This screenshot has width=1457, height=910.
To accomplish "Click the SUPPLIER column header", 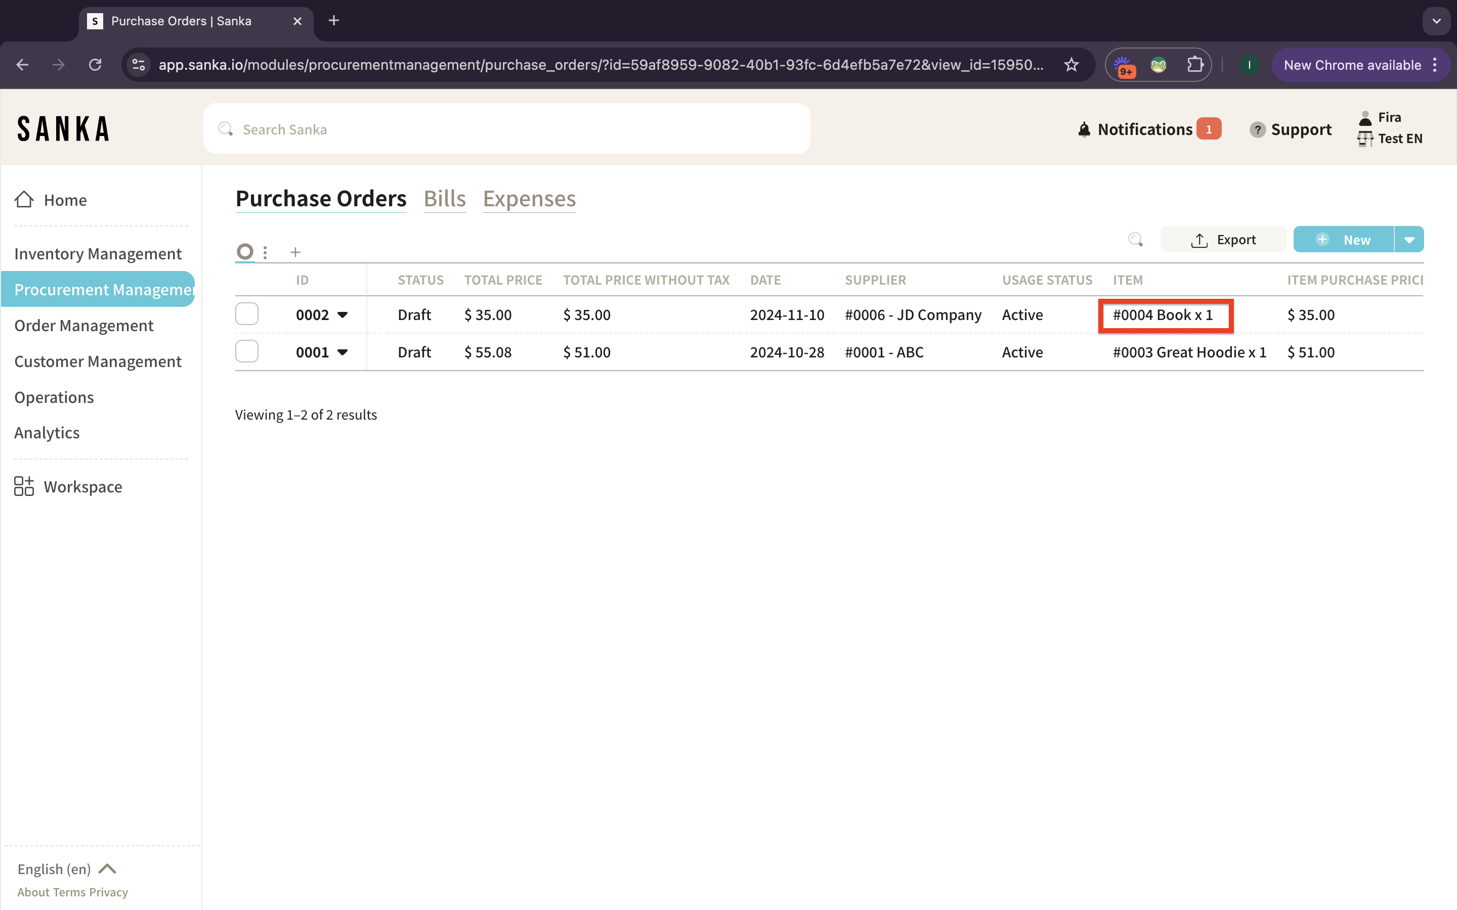I will click(875, 280).
